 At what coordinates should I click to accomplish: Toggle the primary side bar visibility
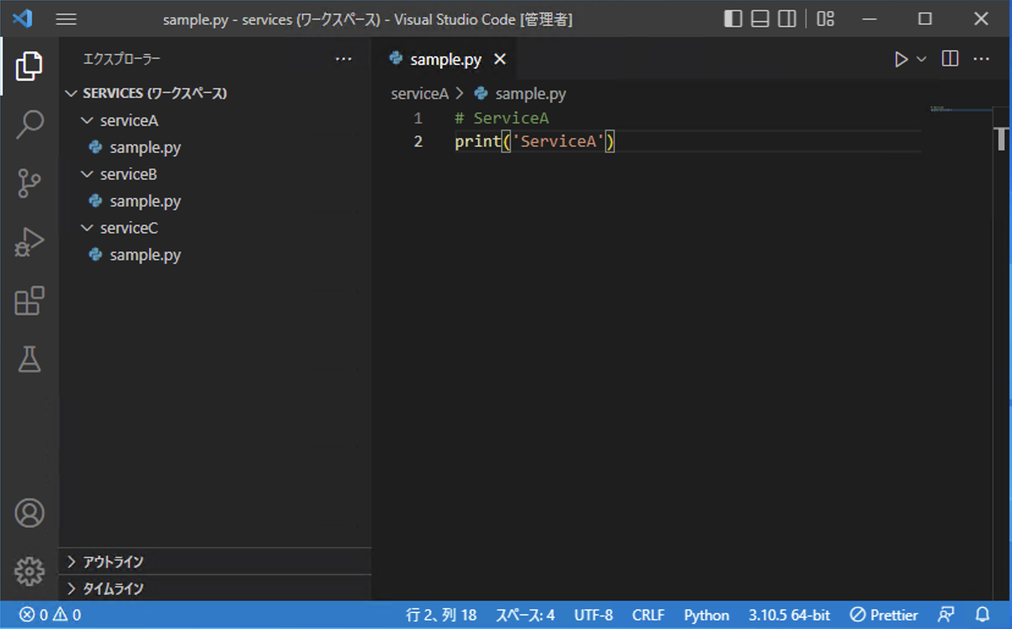coord(732,18)
